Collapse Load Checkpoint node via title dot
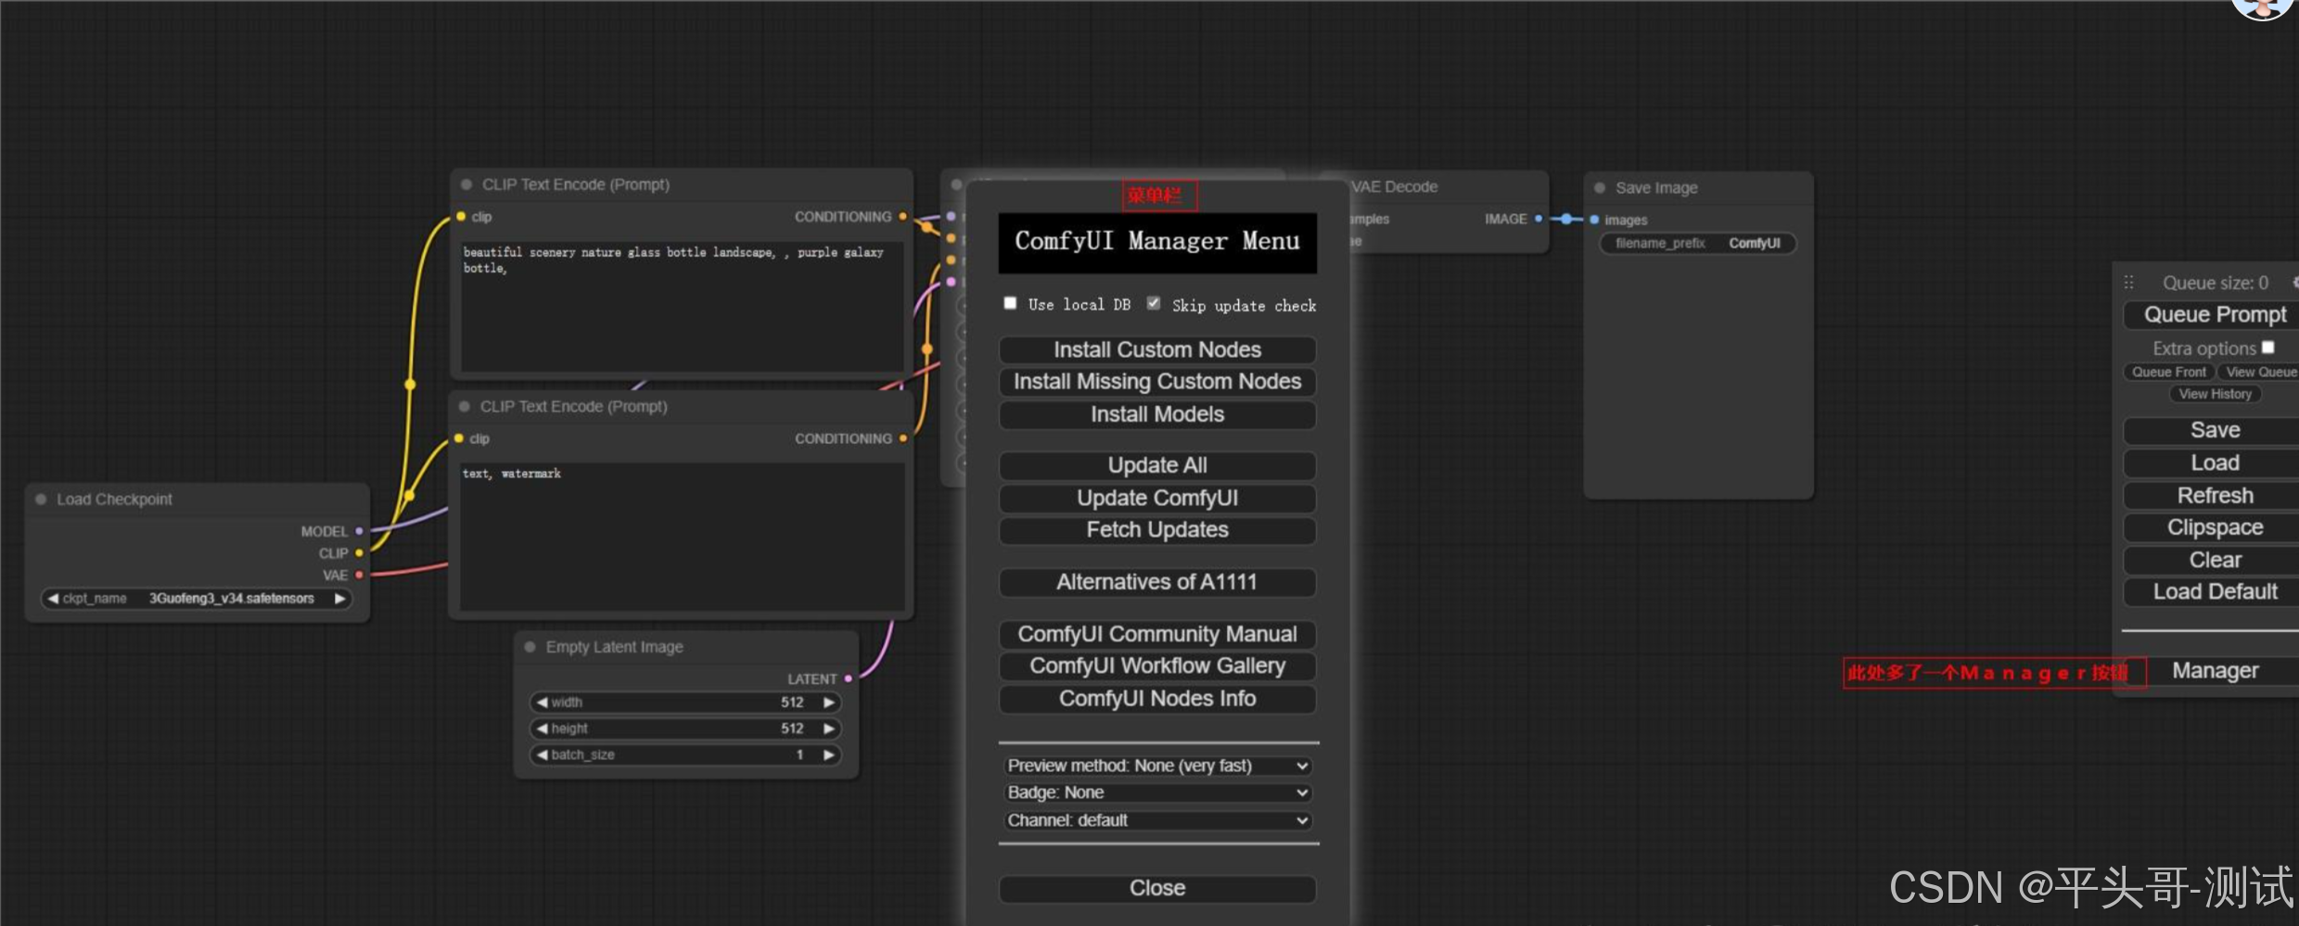This screenshot has width=2299, height=926. (41, 499)
